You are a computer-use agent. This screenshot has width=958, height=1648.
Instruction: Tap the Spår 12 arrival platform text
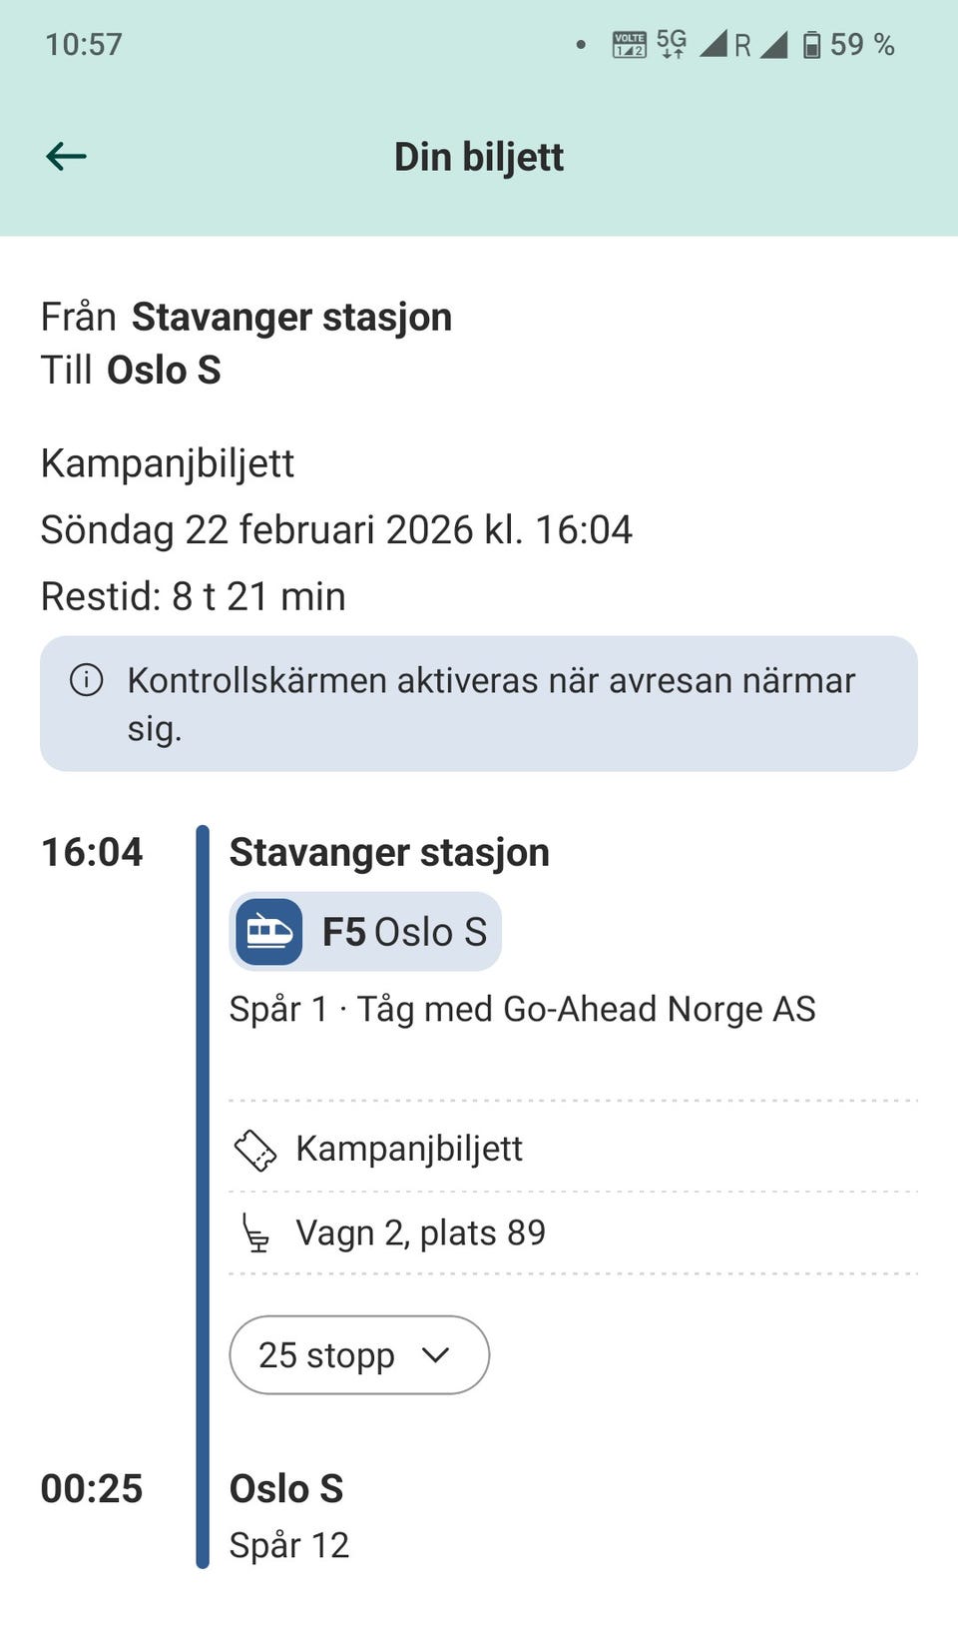click(289, 1545)
